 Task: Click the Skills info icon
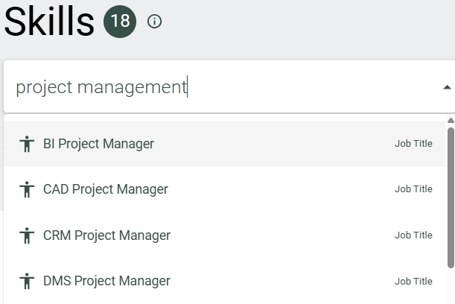[x=154, y=21]
